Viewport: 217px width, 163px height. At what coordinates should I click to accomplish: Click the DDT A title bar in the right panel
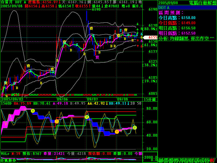pos(187,8)
